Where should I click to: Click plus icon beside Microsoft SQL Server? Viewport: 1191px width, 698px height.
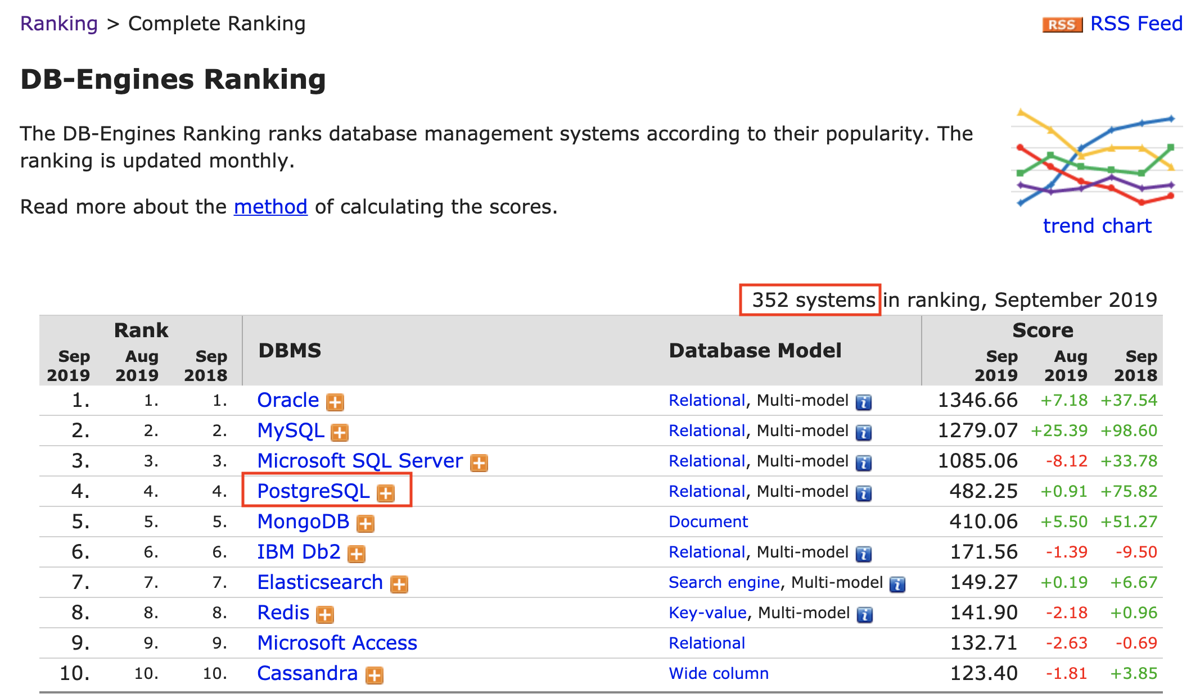coord(479,463)
